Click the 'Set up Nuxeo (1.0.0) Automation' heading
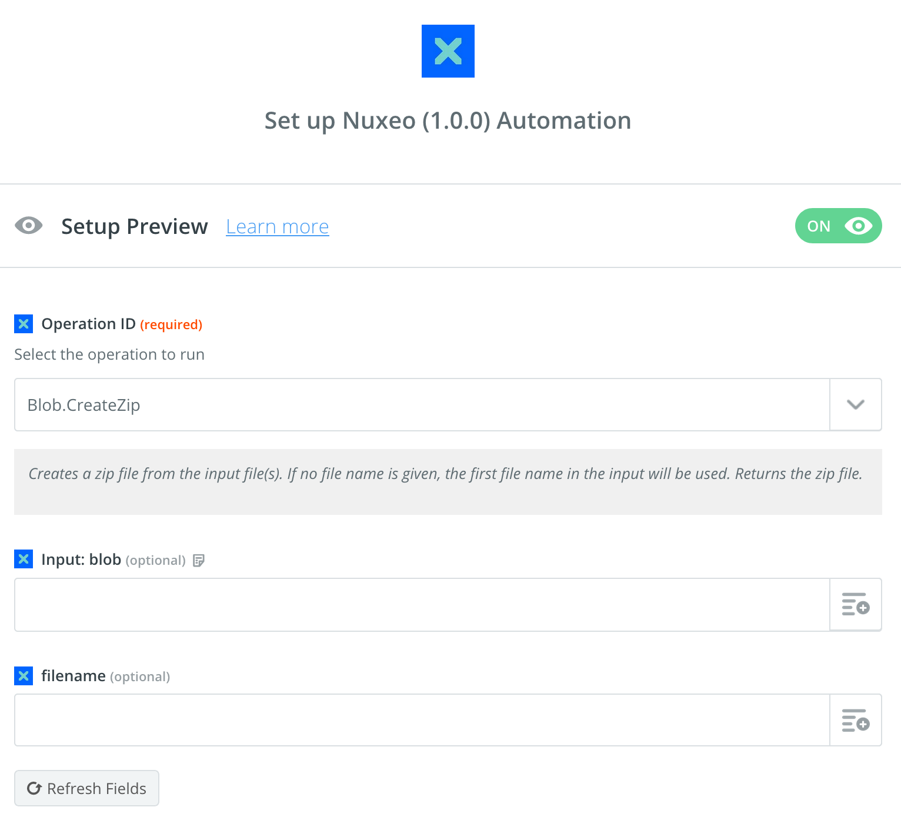901x824 pixels. 448,121
